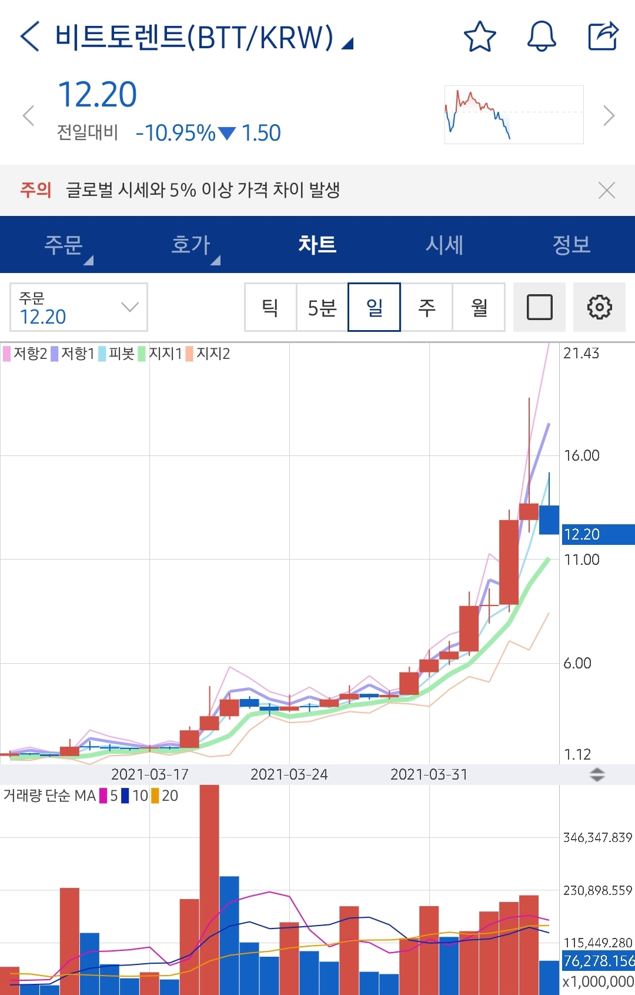Switch to the 주문 tab

[63, 244]
